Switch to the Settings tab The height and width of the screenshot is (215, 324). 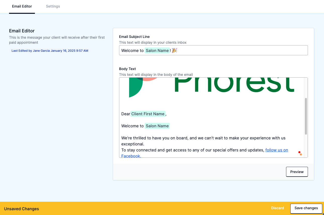(x=53, y=6)
